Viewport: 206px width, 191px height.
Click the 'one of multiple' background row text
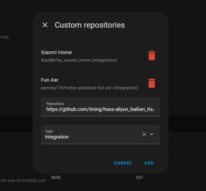(x=23, y=181)
